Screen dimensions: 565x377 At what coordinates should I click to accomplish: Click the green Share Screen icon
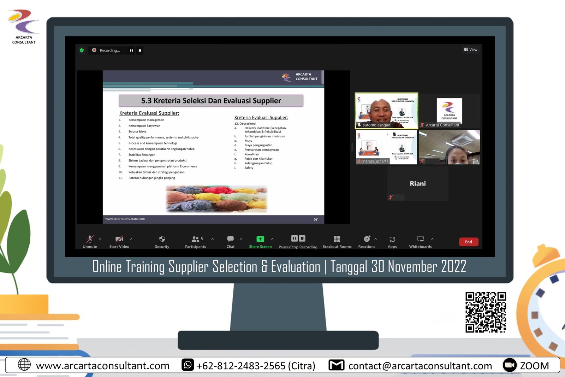(x=260, y=239)
